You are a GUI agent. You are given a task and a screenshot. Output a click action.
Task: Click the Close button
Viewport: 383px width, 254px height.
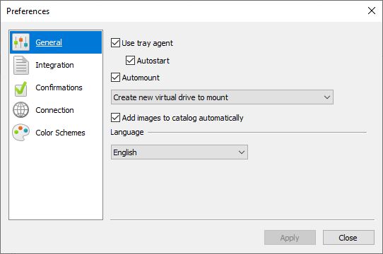coord(348,237)
